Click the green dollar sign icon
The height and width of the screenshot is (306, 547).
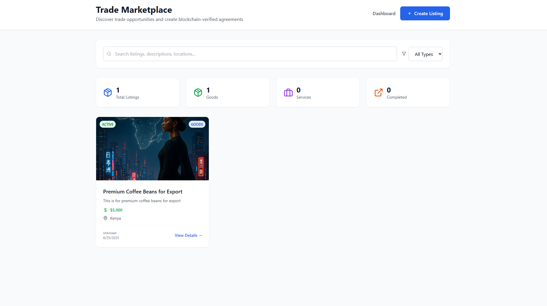[105, 210]
